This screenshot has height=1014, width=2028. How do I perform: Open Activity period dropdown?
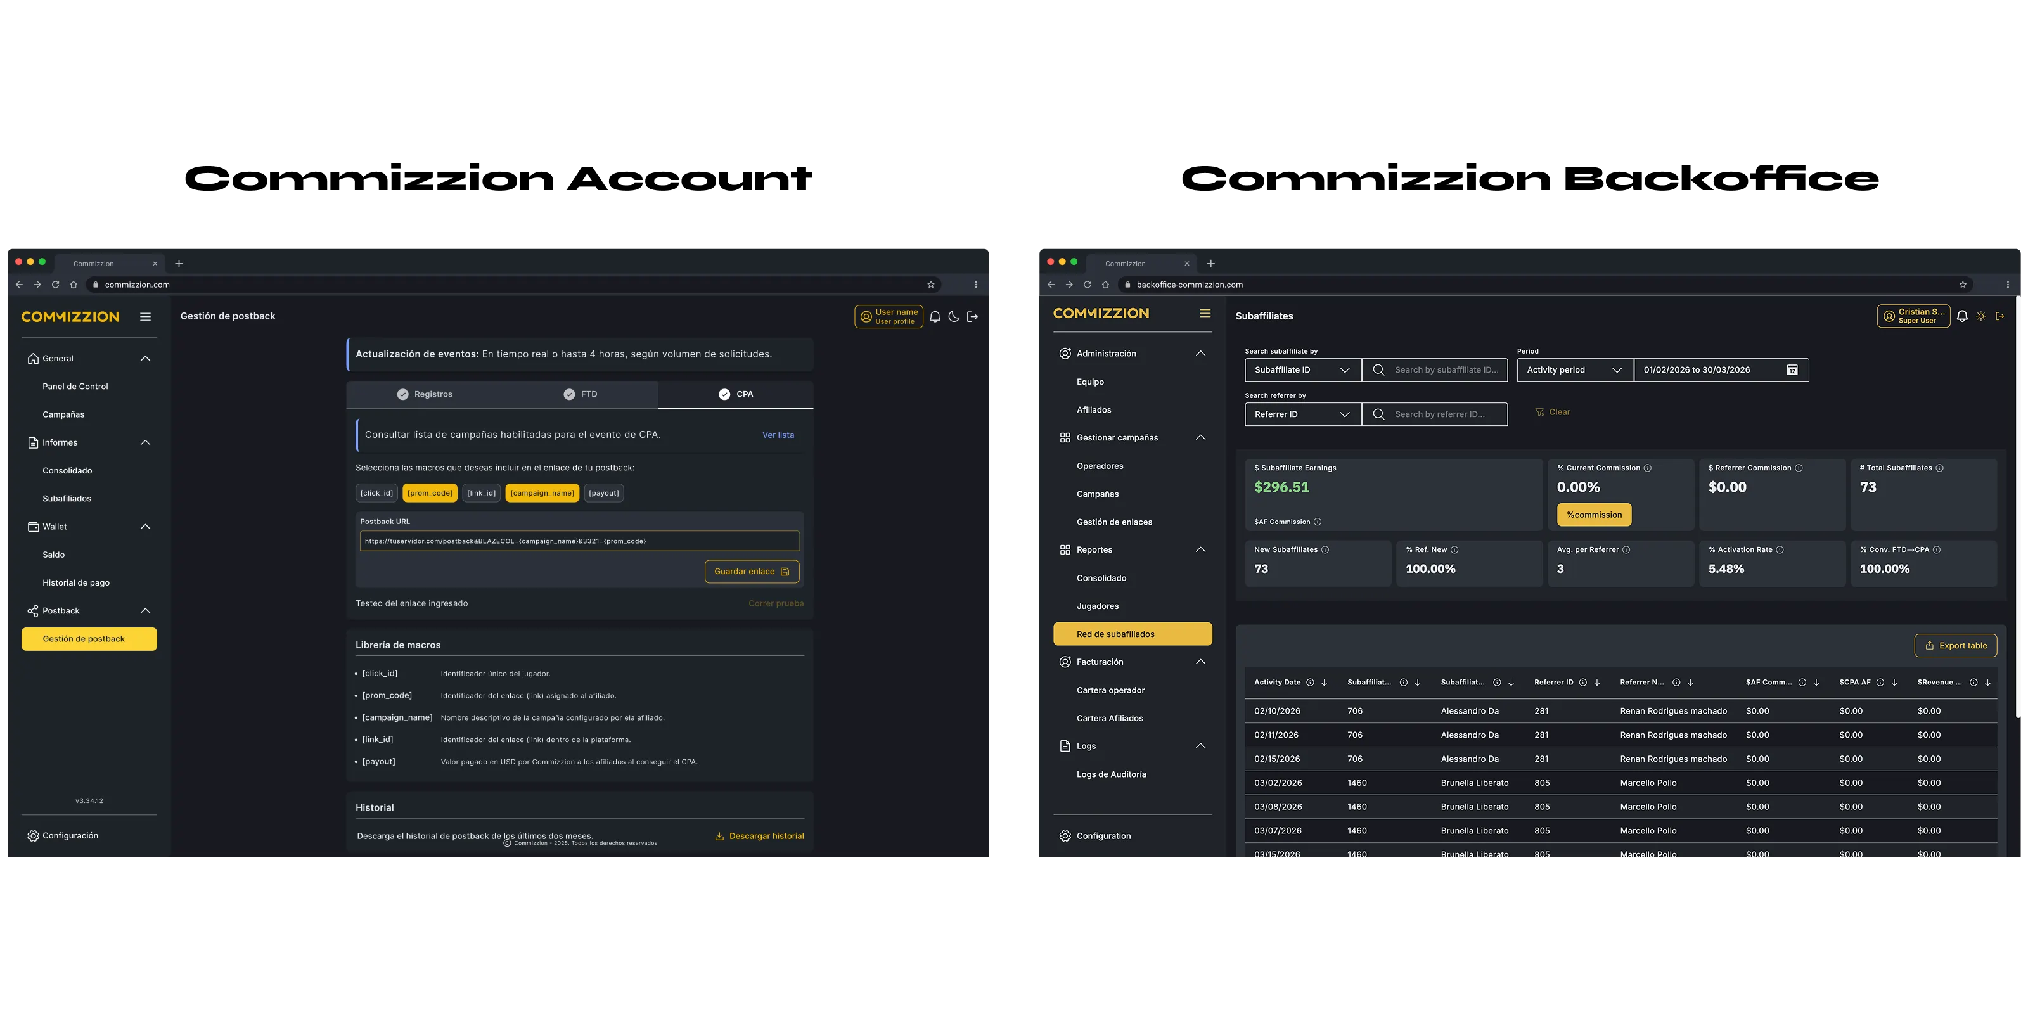pos(1574,370)
